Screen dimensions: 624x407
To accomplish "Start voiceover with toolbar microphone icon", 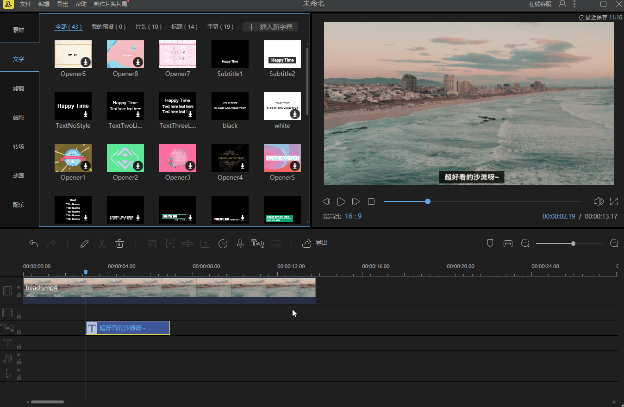I will click(240, 244).
